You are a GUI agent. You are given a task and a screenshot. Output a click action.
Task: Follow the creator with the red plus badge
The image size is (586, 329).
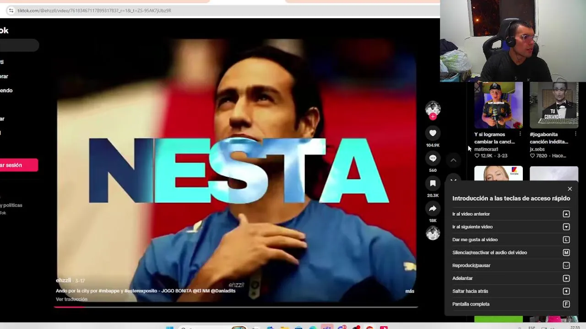(x=433, y=117)
